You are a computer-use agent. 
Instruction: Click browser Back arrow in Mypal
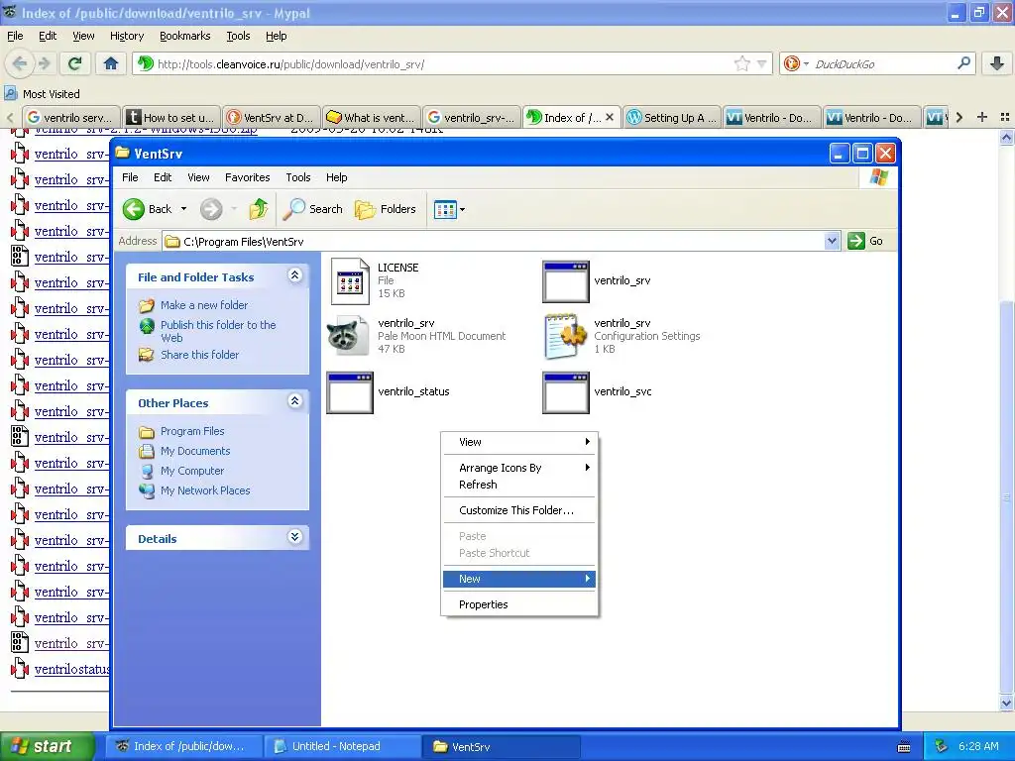click(x=20, y=63)
